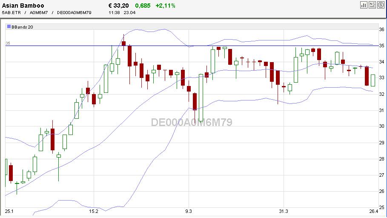
Task: Click the 15.2 date axis label
Action: point(94,211)
